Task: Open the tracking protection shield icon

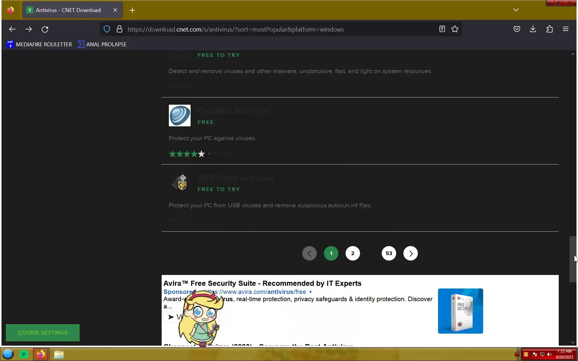Action: (107, 29)
